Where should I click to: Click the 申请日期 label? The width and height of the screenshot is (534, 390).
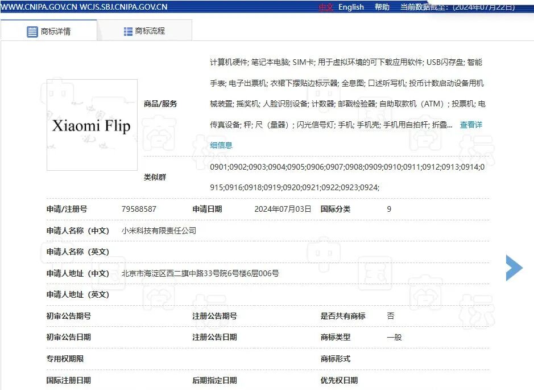tap(207, 209)
